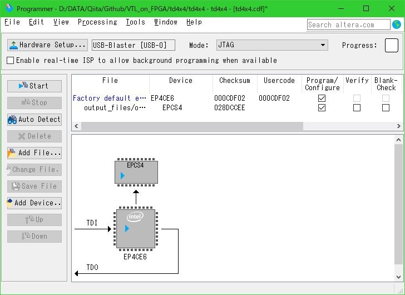Open the Add Device dialog
405x295 pixels.
[x=34, y=203]
